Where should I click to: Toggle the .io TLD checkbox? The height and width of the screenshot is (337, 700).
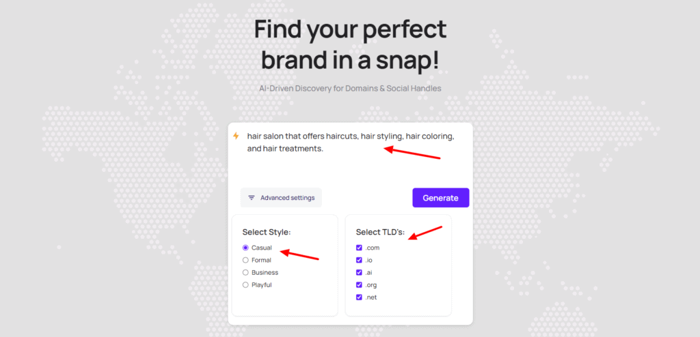(x=359, y=261)
